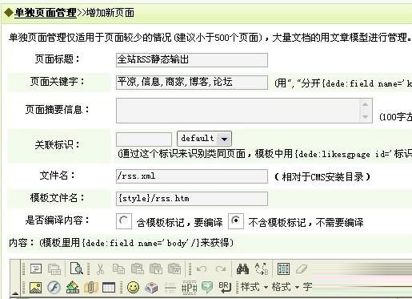
Task: Expand the 样式 style dropdown
Action: click(254, 287)
